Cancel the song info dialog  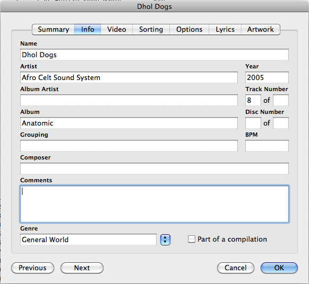click(236, 268)
